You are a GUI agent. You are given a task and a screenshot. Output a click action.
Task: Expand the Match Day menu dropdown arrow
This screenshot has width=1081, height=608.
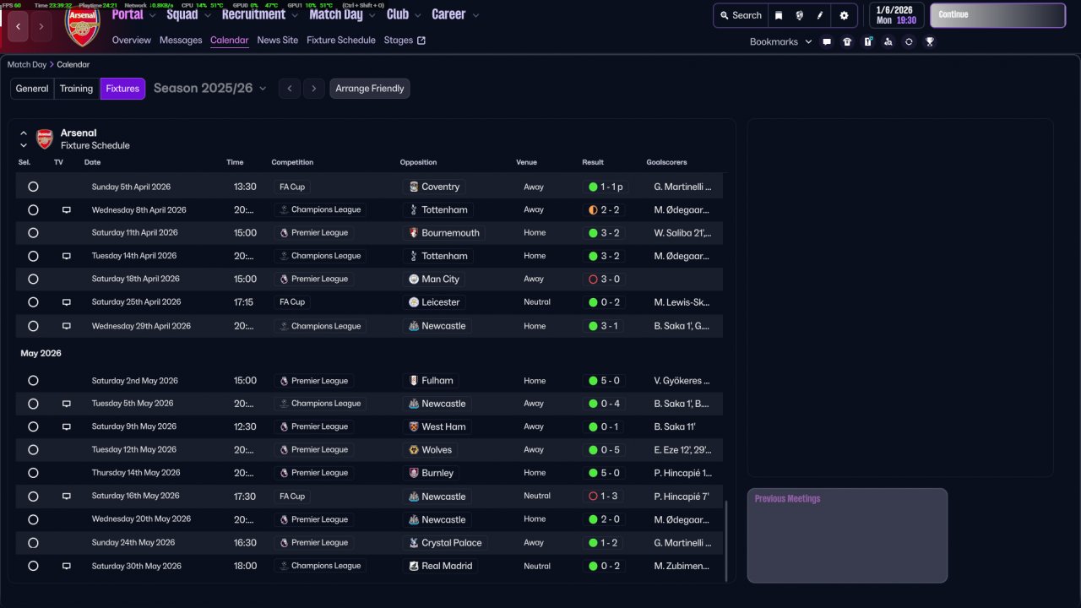(x=372, y=15)
